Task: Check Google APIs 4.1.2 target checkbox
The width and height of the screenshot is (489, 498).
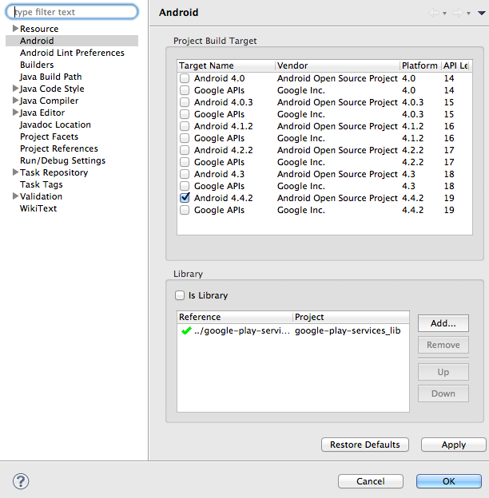Action: point(185,138)
